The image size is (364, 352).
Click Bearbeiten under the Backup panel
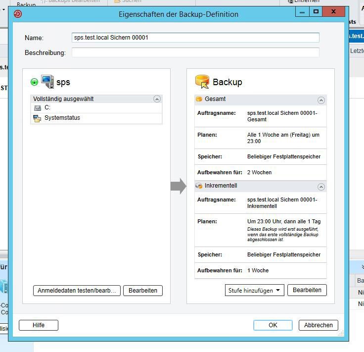point(307,290)
